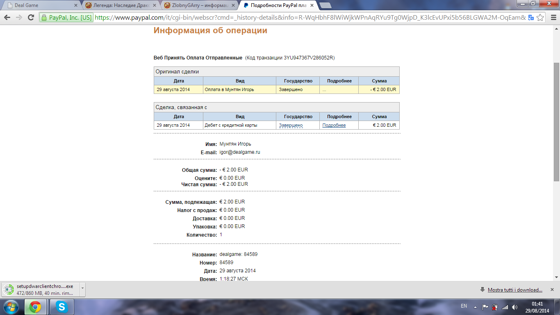Image resolution: width=560 pixels, height=315 pixels.
Task: Go back to the previous page
Action: coord(7,18)
